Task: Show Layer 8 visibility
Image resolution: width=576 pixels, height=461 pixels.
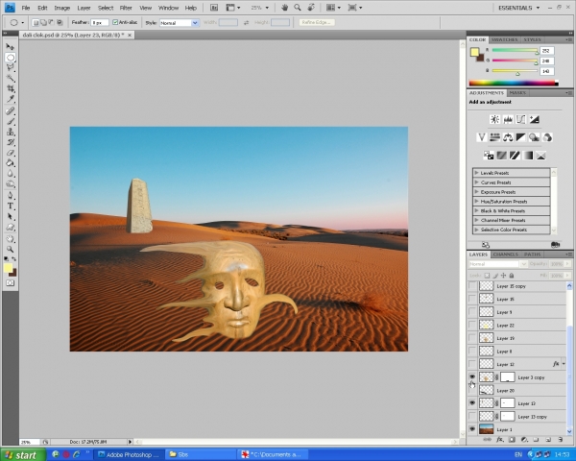Action: (x=472, y=352)
